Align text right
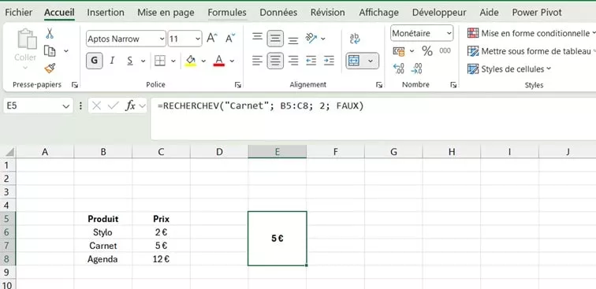This screenshot has width=596, height=289. 292,61
